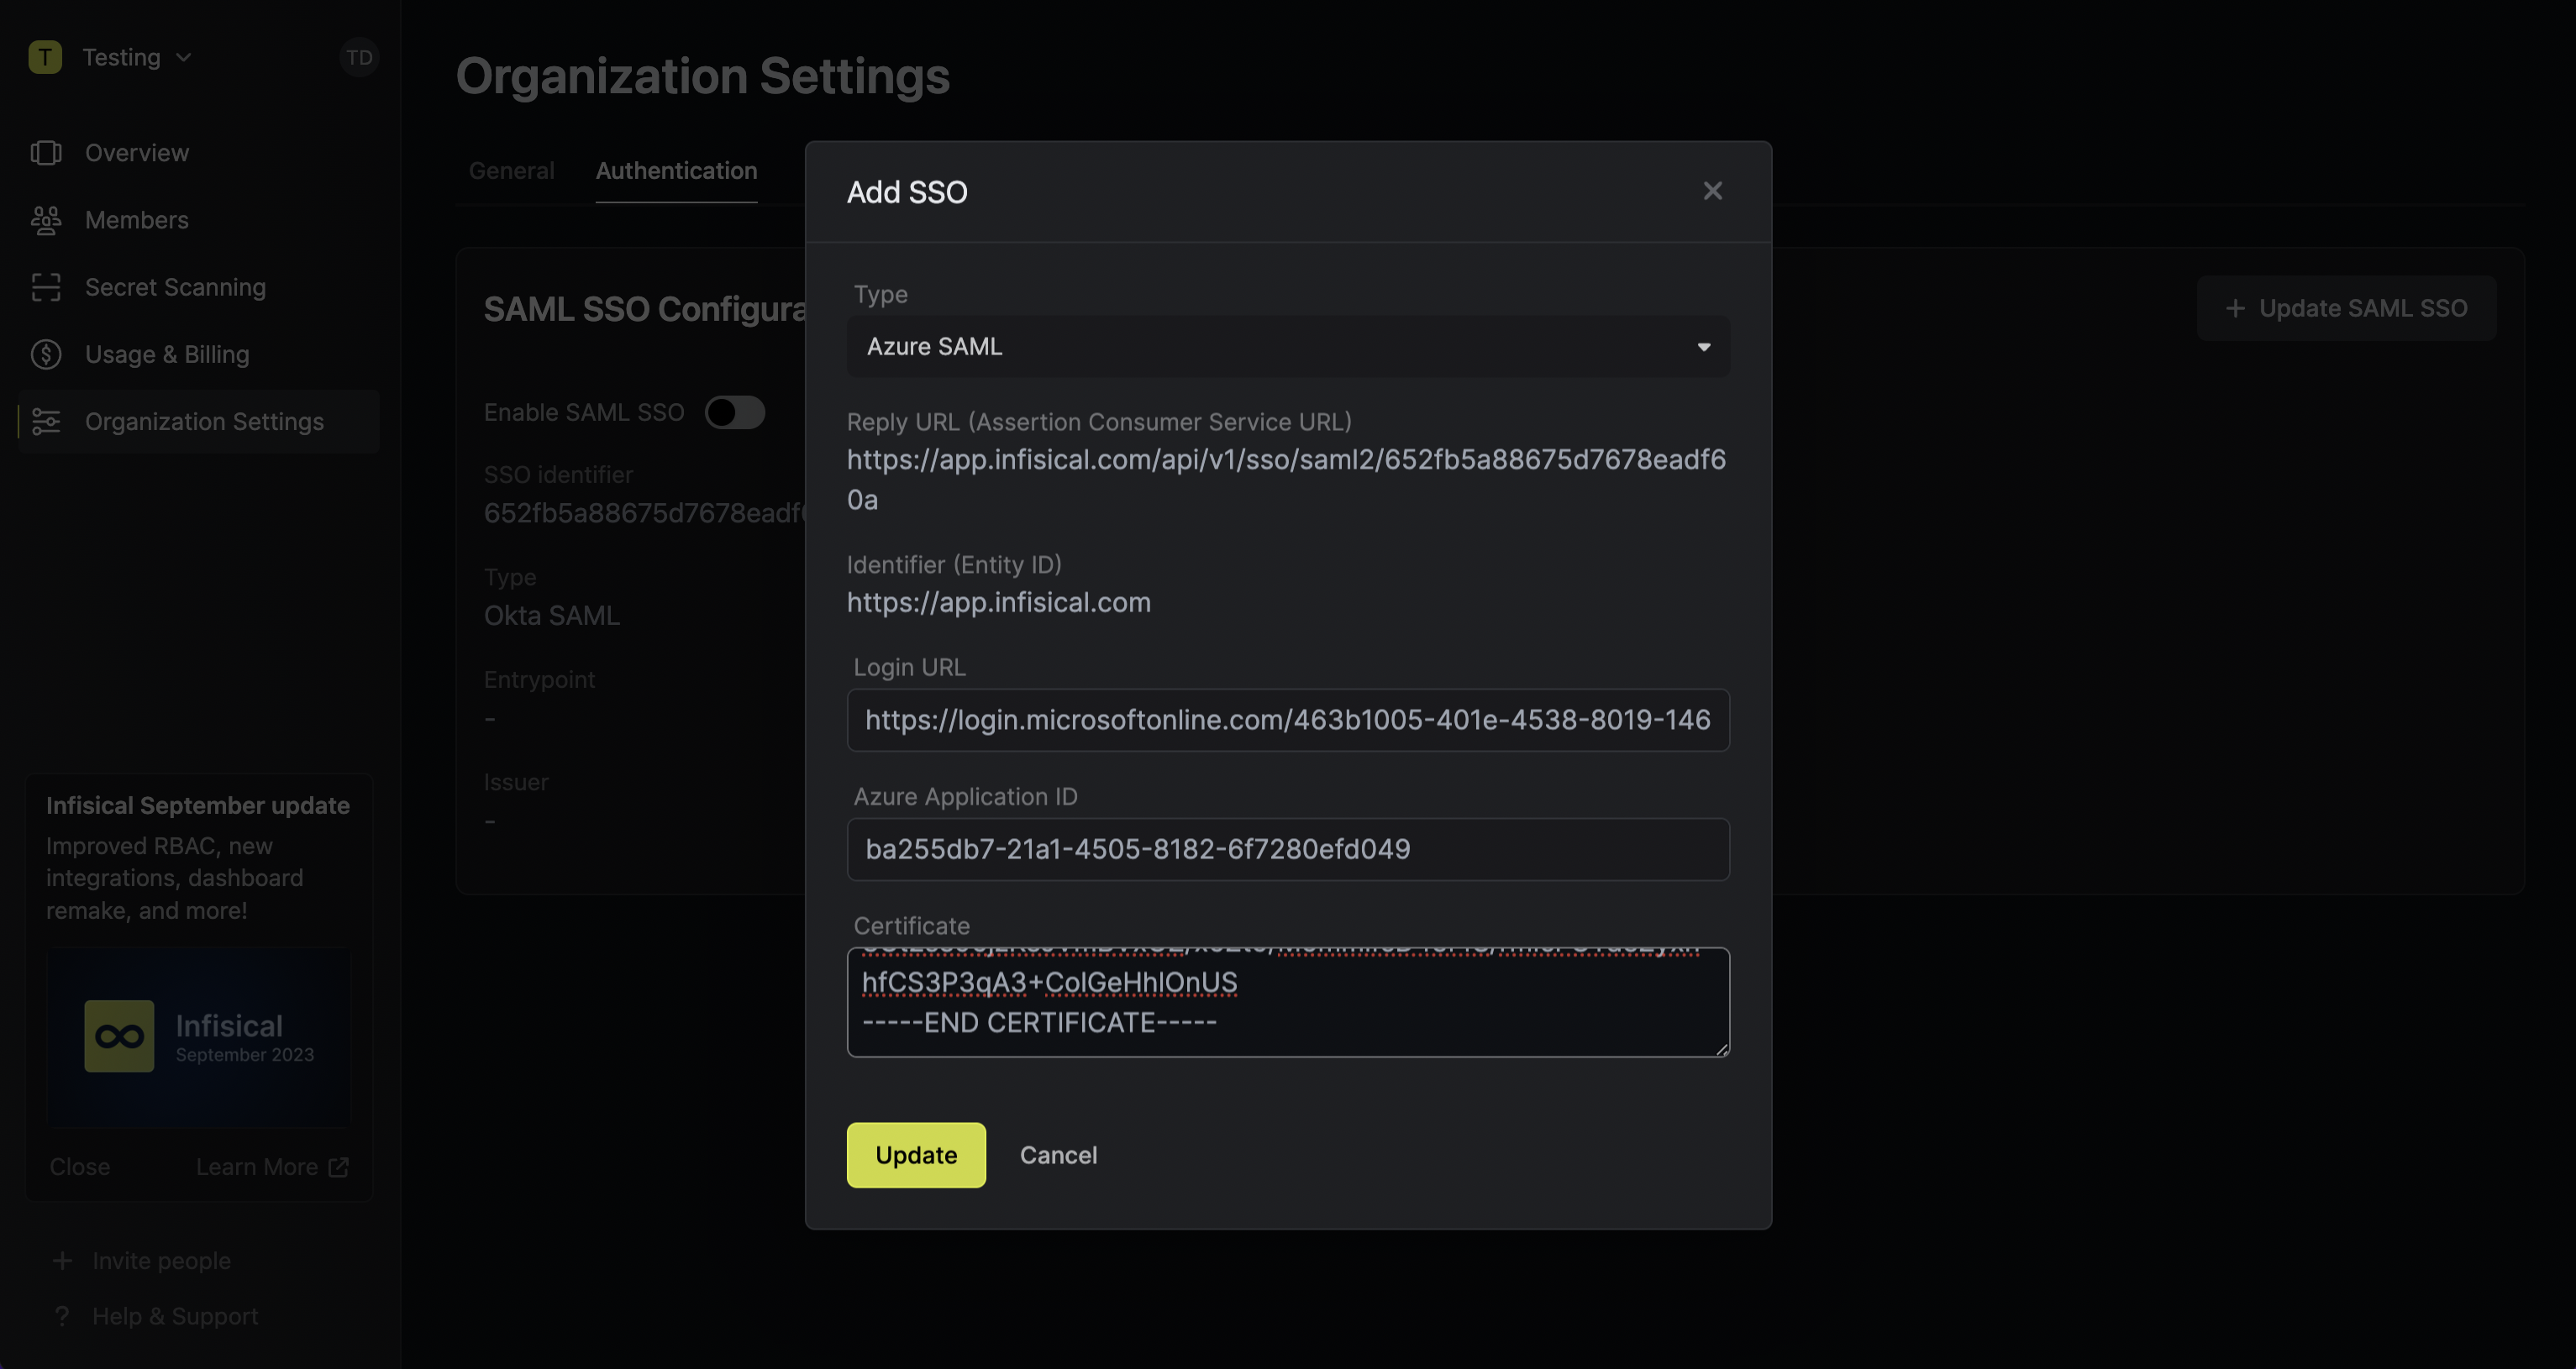
Task: Click the yellow Update button
Action: [x=916, y=1155]
